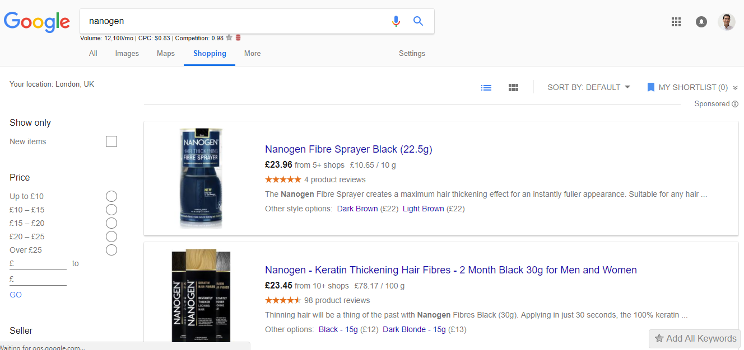Image resolution: width=744 pixels, height=350 pixels.
Task: Click Add All Keywords button
Action: tap(695, 338)
